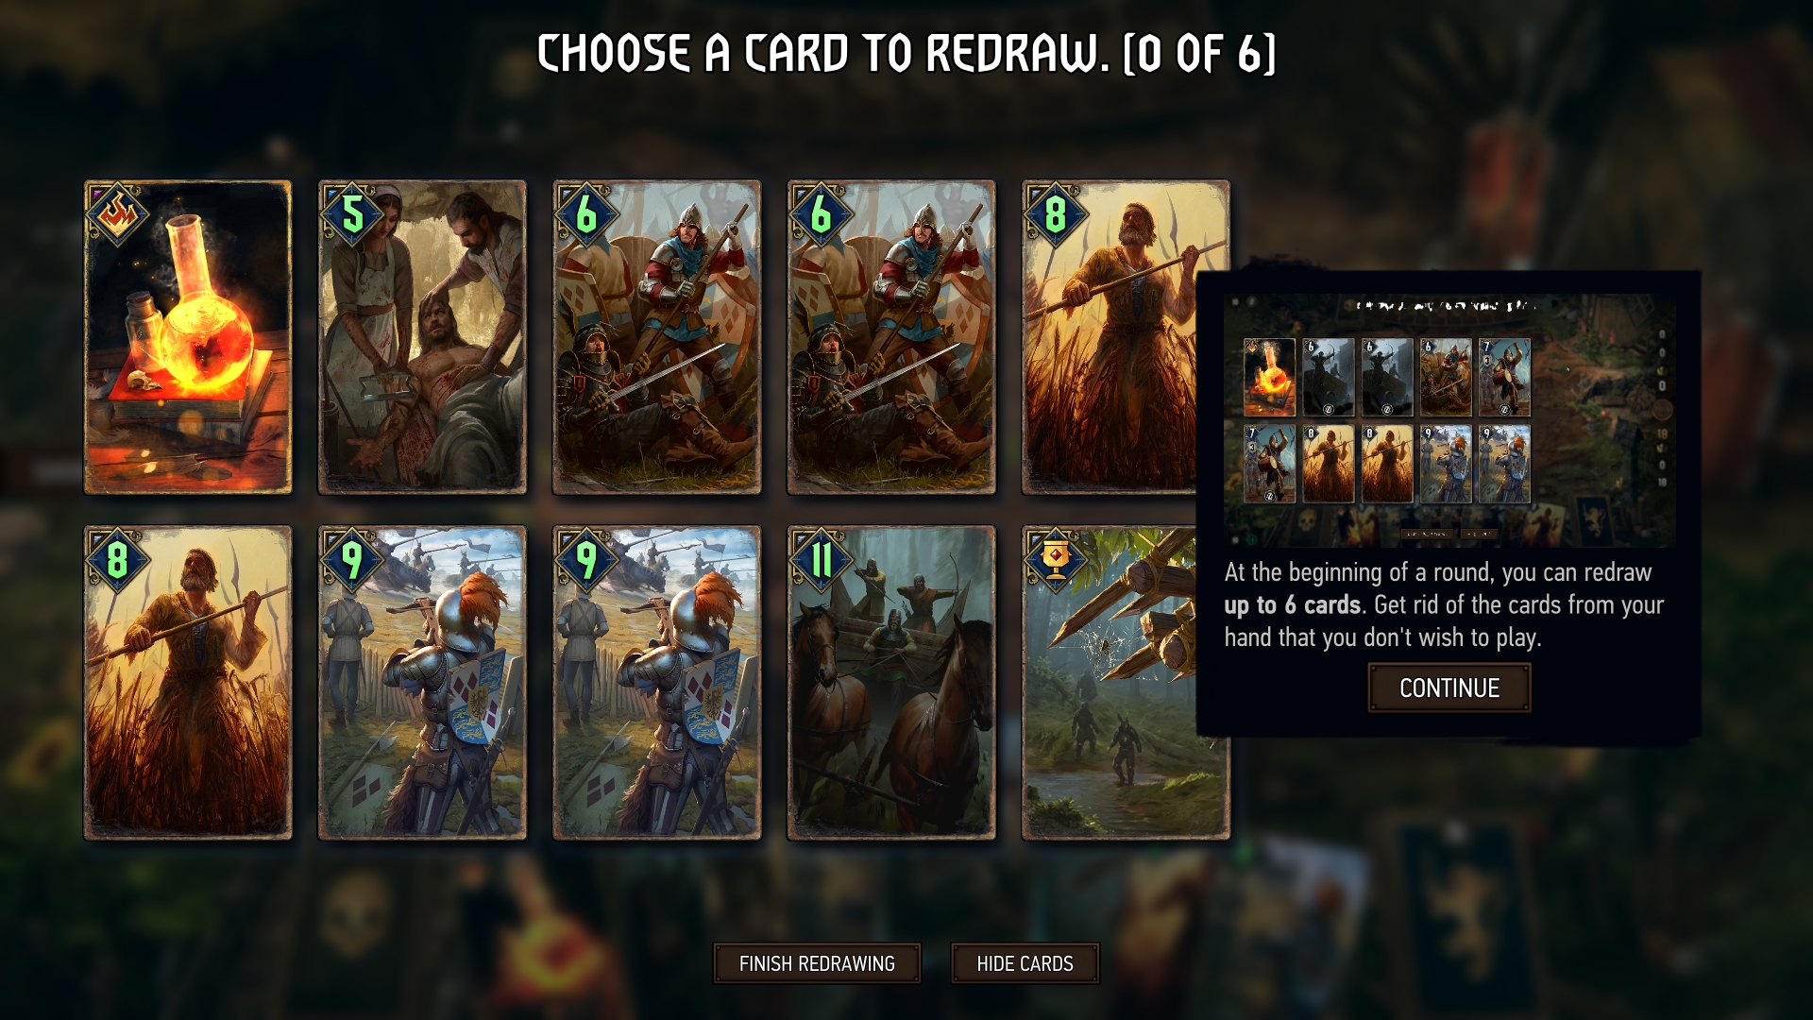
Task: Select the spiked trap forest card
Action: coord(1110,683)
